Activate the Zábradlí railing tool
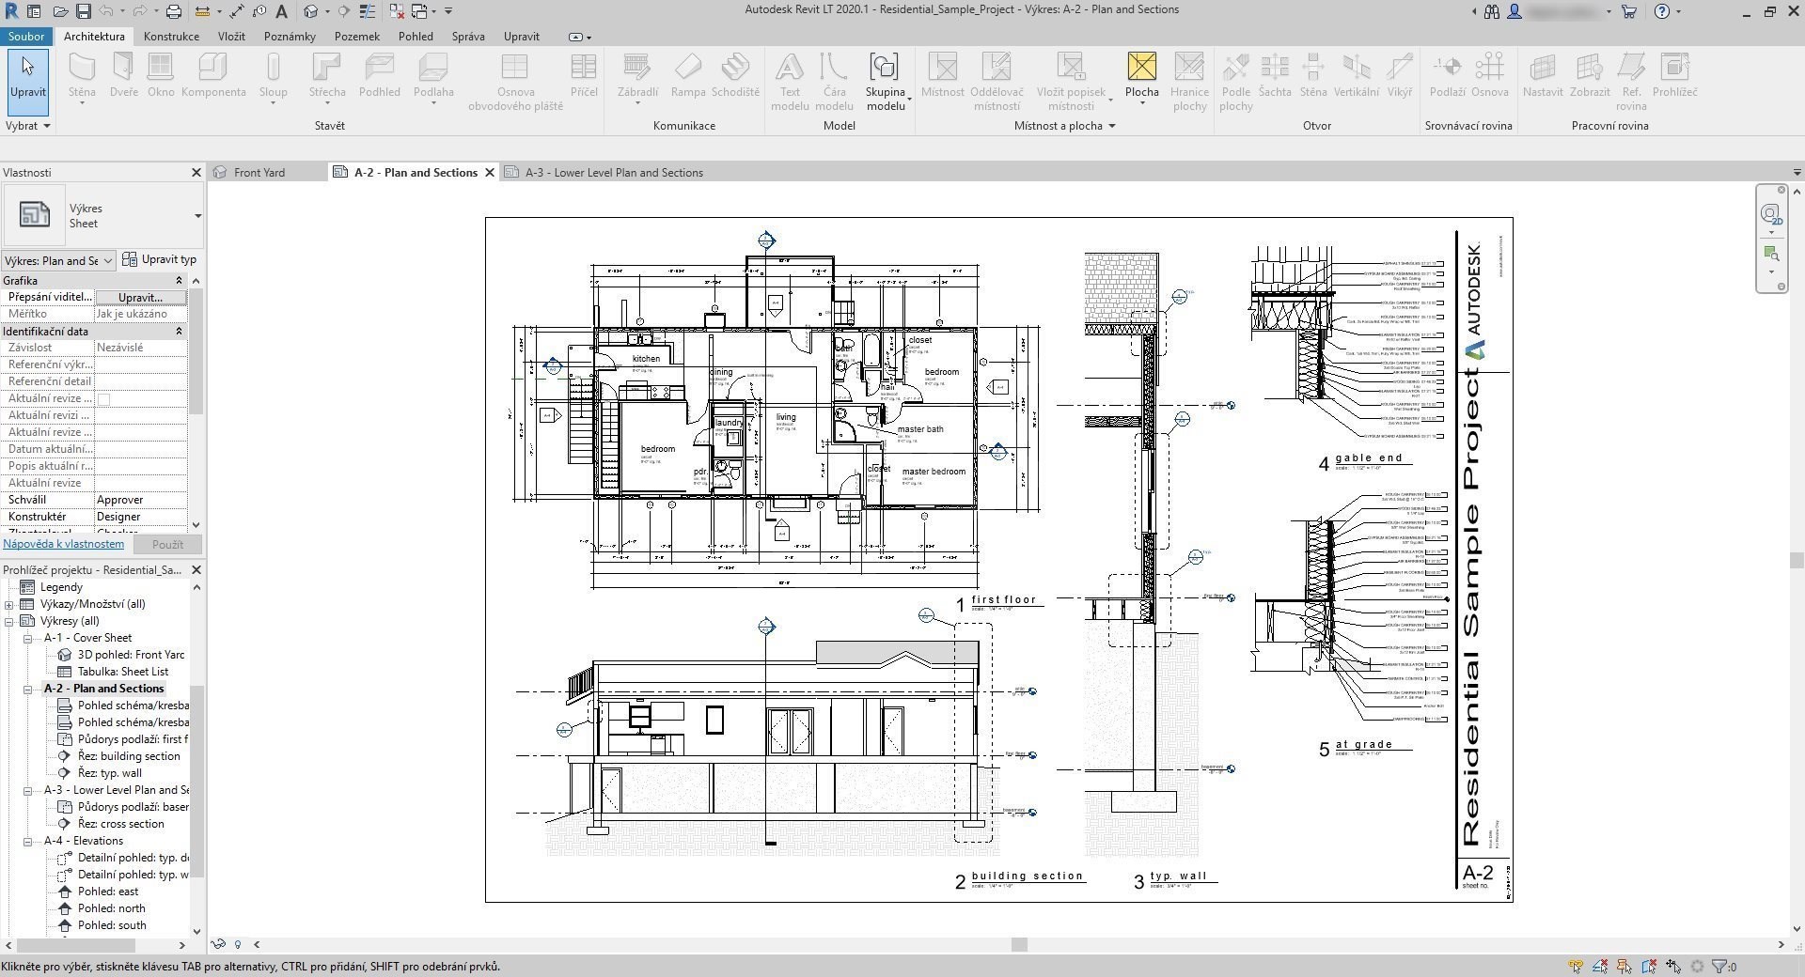Viewport: 1805px width, 977px height. 637,76
